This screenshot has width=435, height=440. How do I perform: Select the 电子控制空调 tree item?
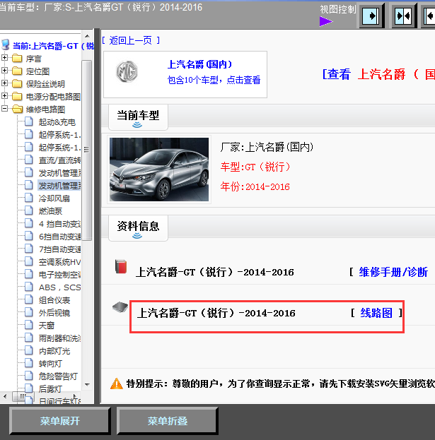coord(59,275)
